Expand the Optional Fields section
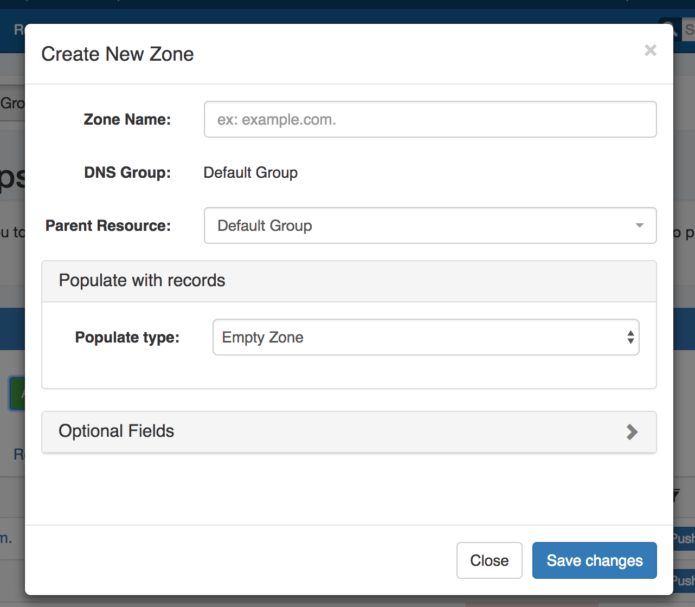695x607 pixels. pyautogui.click(x=349, y=431)
